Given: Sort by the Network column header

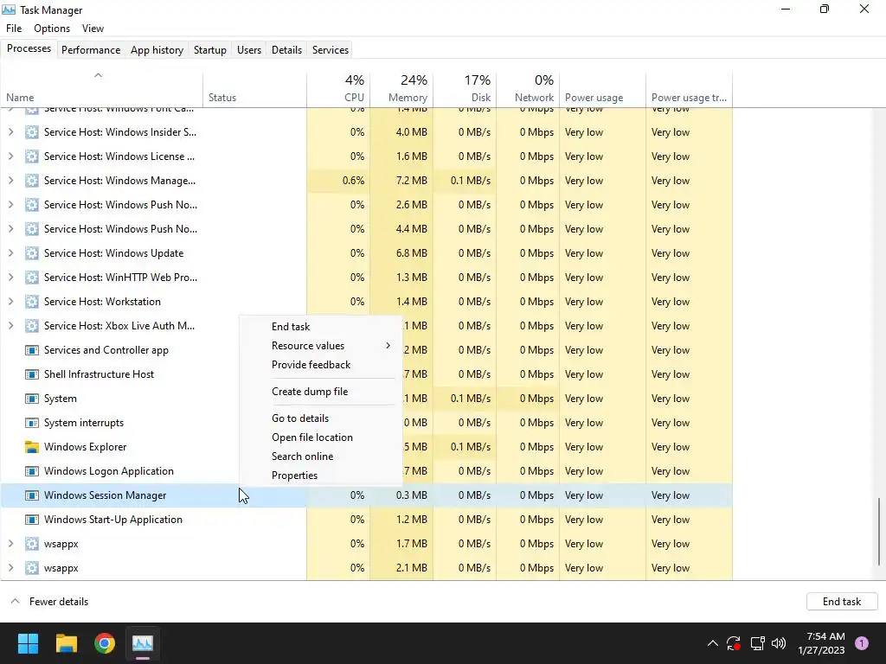Looking at the screenshot, I should tap(528, 89).
